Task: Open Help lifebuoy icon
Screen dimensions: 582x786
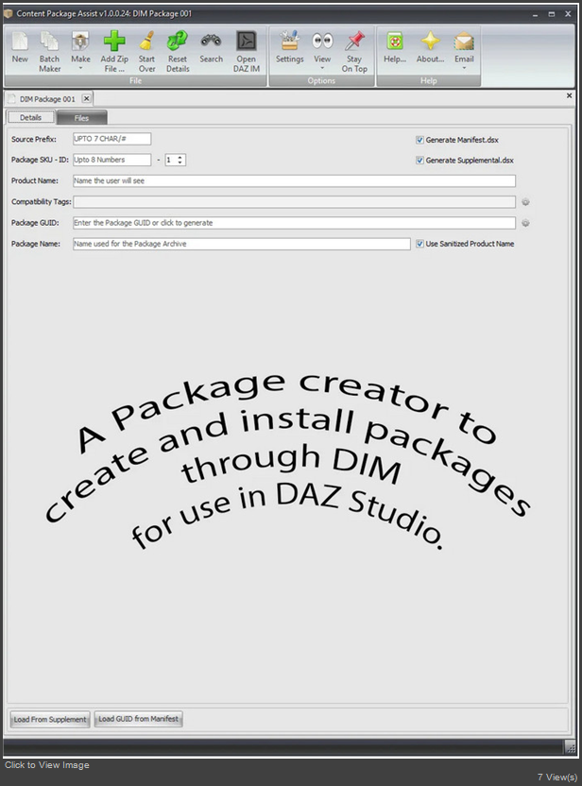Action: (x=395, y=42)
